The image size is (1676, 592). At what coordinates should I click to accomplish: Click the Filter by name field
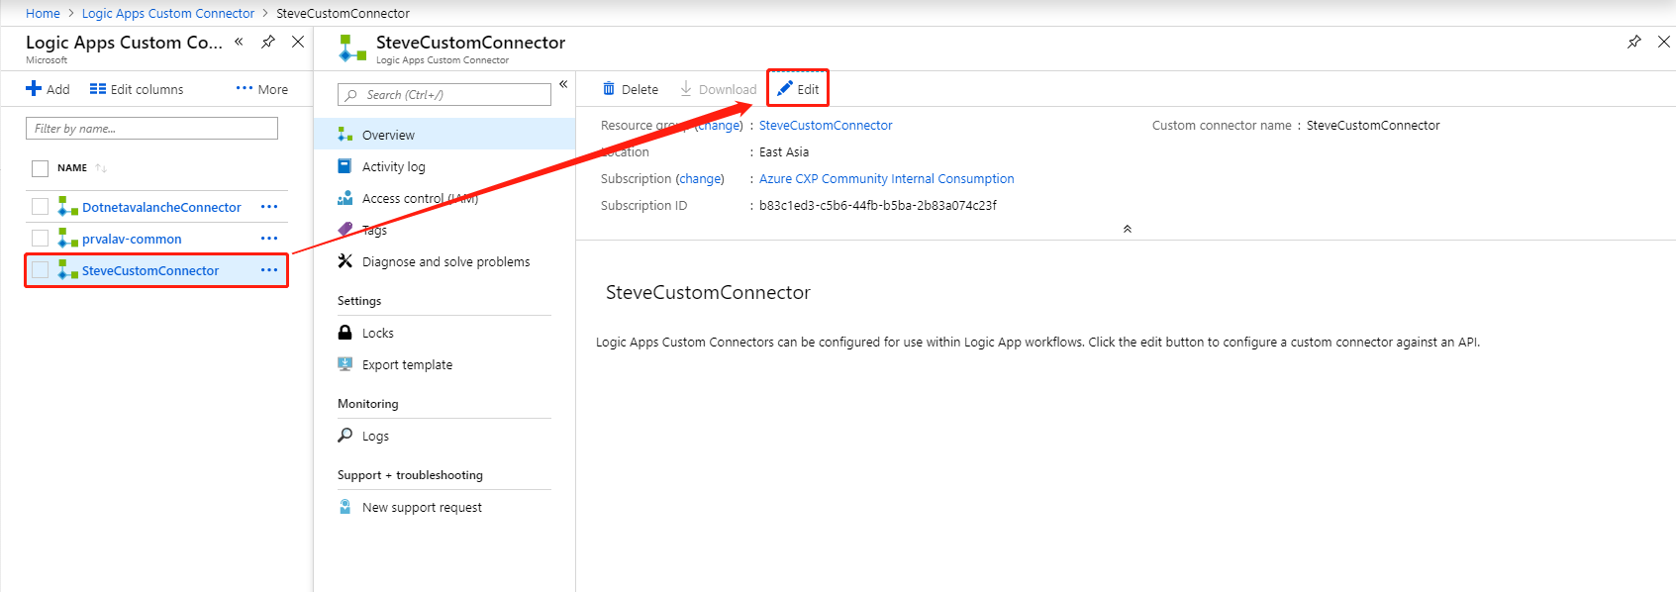coord(151,129)
